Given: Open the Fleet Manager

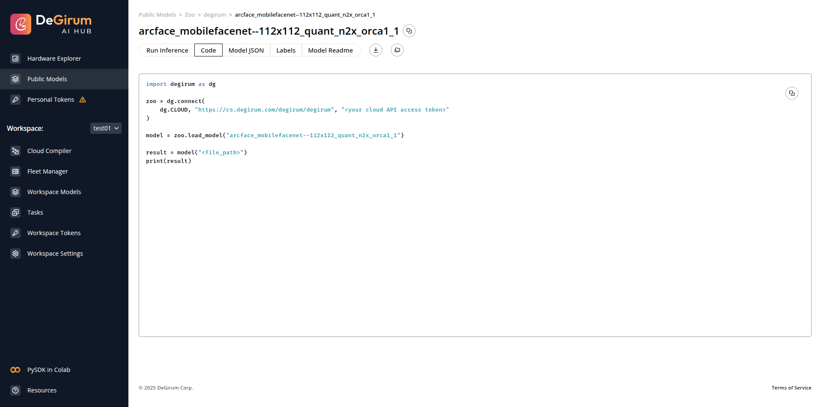Looking at the screenshot, I should click(47, 171).
